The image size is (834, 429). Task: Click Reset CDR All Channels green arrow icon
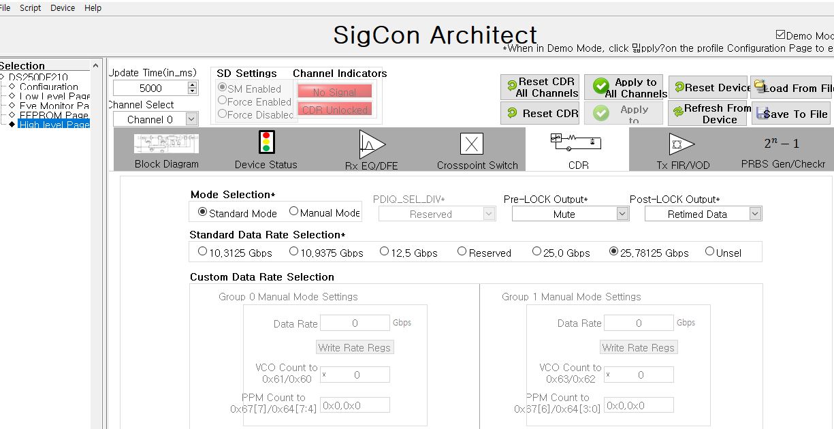click(x=512, y=87)
